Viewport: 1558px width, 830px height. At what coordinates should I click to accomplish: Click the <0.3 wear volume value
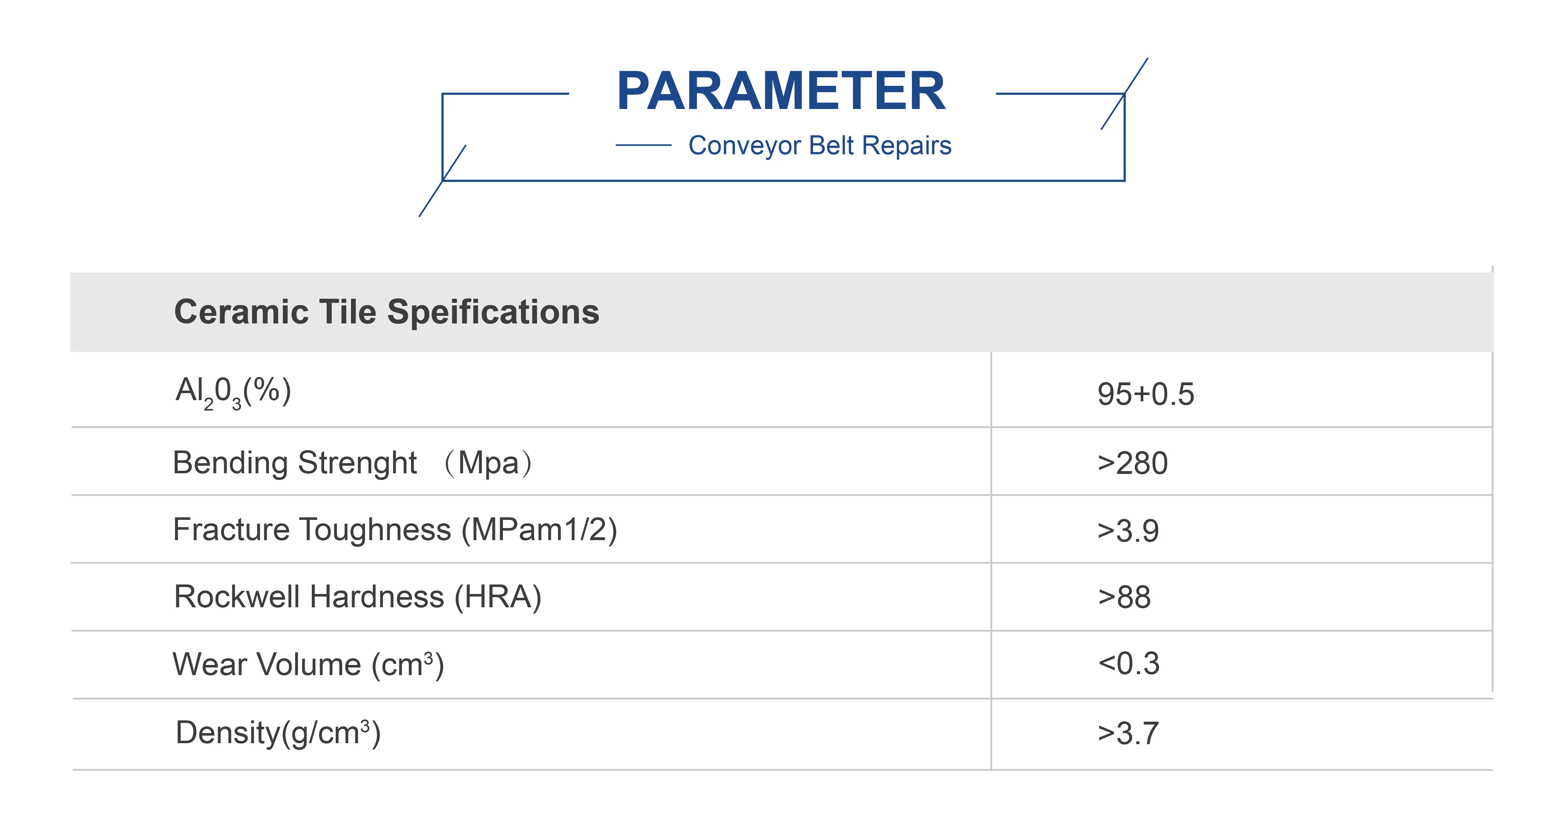click(1129, 663)
